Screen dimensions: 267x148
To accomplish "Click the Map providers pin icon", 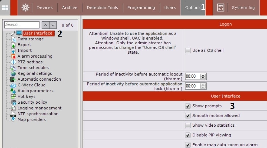I will [13, 119].
